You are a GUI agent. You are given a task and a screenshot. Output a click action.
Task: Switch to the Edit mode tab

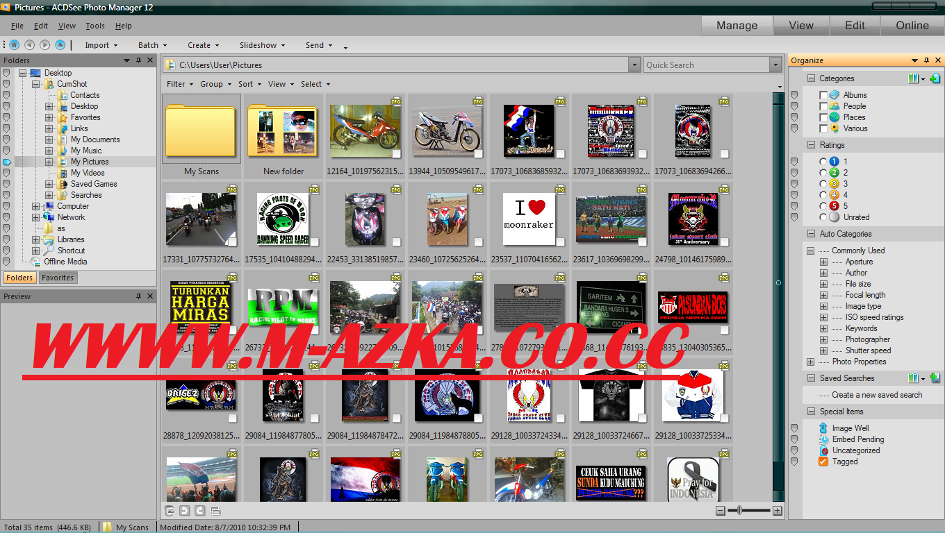(x=854, y=26)
